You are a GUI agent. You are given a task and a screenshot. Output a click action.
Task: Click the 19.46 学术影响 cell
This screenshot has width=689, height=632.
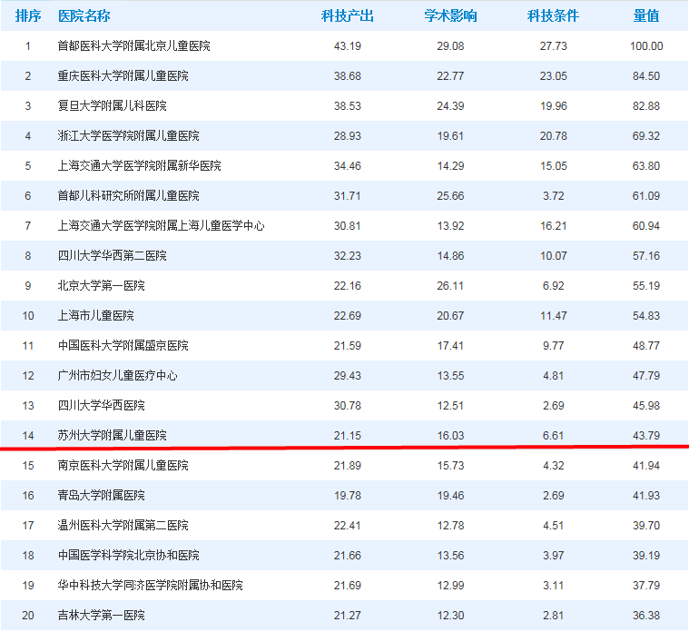click(x=450, y=495)
